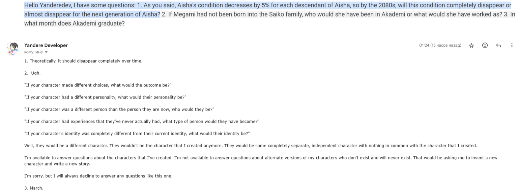Click the line "1. Theoretically, it should disappear"
Screen dimensions: 518x193
click(x=83, y=61)
